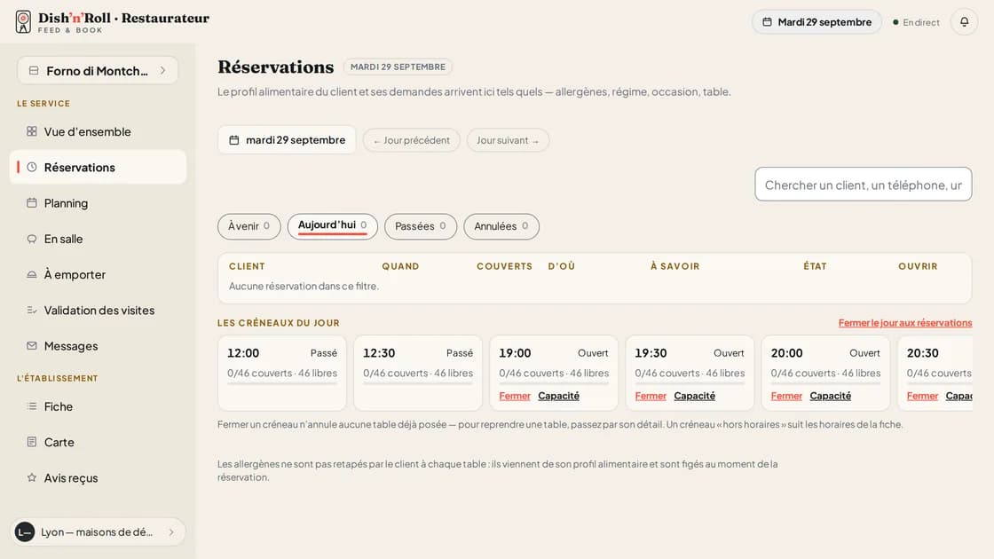The width and height of the screenshot is (994, 559).
Task: Click the Lyon account avatar
Action: (25, 531)
